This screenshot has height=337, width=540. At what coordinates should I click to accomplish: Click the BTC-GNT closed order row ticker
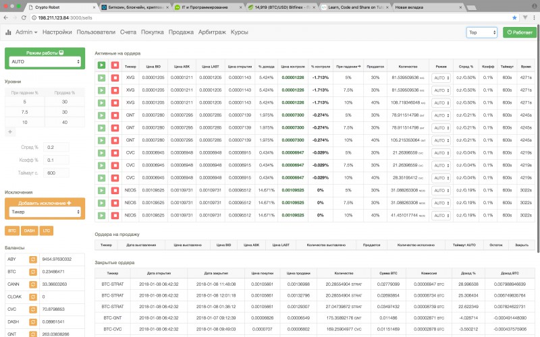tap(113, 317)
